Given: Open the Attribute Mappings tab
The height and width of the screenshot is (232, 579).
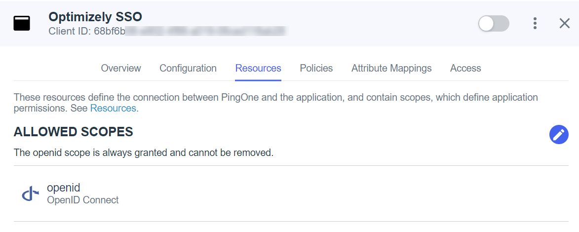Looking at the screenshot, I should click(391, 68).
